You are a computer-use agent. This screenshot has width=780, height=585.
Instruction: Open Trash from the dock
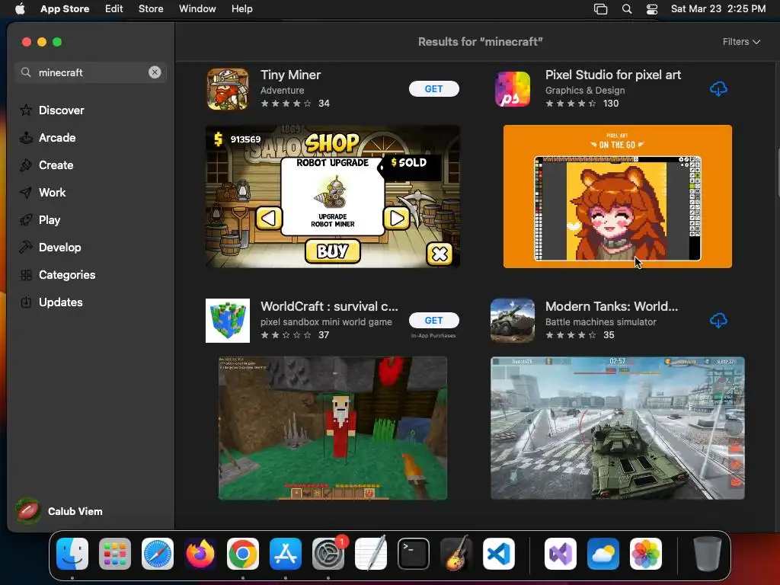click(708, 554)
